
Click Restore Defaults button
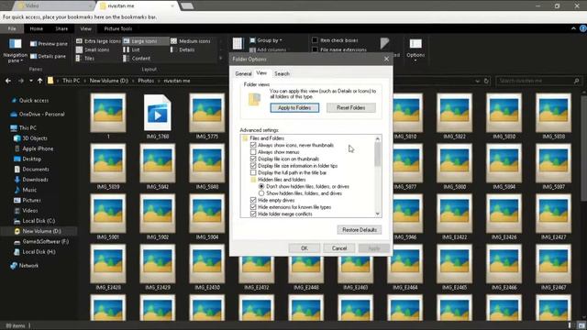[360, 230]
